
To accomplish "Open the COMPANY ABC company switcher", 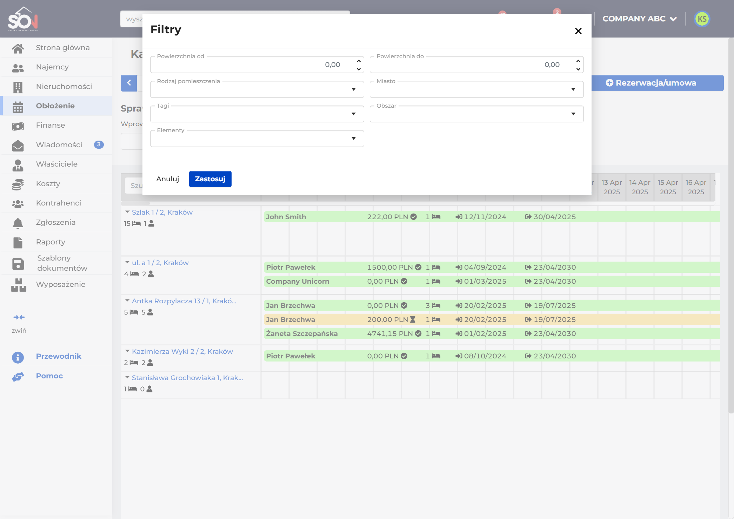I will click(x=639, y=19).
